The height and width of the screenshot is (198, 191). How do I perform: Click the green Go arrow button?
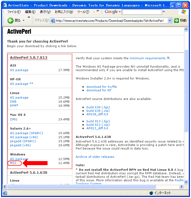[x=176, y=20]
